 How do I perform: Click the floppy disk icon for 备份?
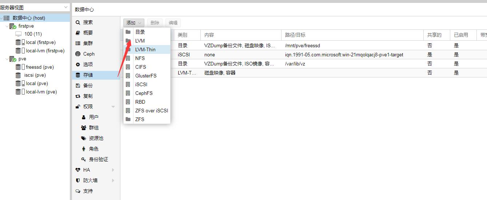(77, 86)
